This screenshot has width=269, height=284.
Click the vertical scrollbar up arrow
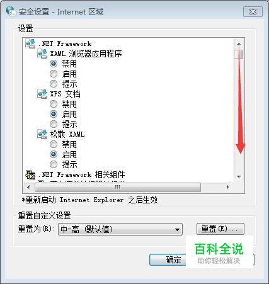pos(239,44)
